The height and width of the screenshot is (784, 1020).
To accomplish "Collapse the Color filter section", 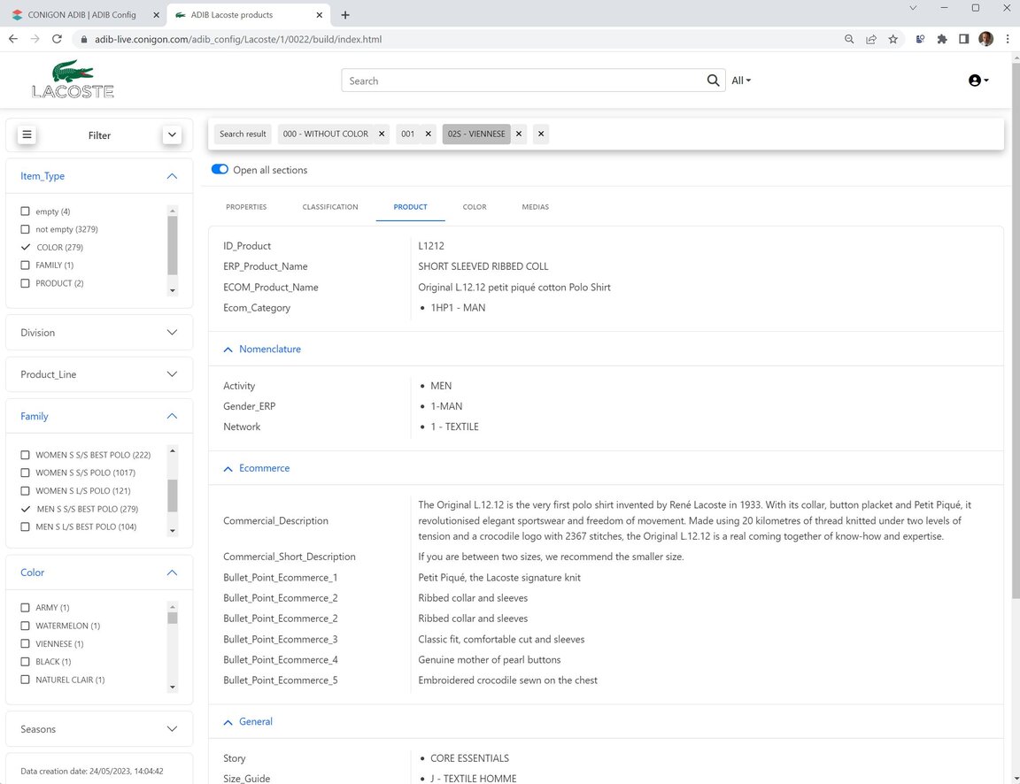I will click(172, 573).
